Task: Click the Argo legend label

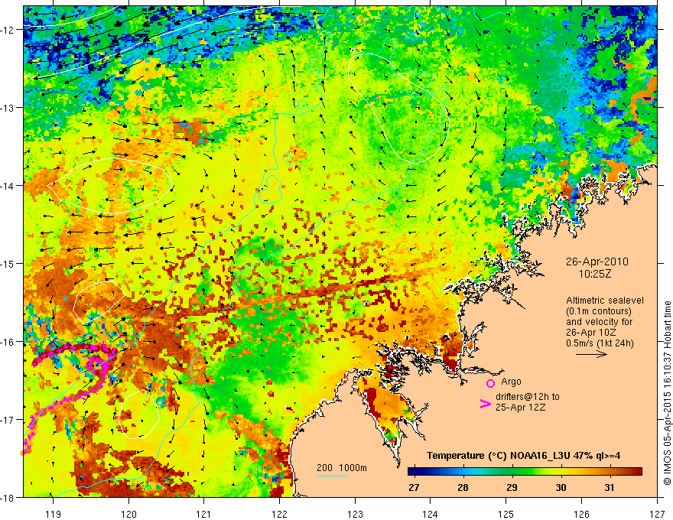Action: (511, 382)
